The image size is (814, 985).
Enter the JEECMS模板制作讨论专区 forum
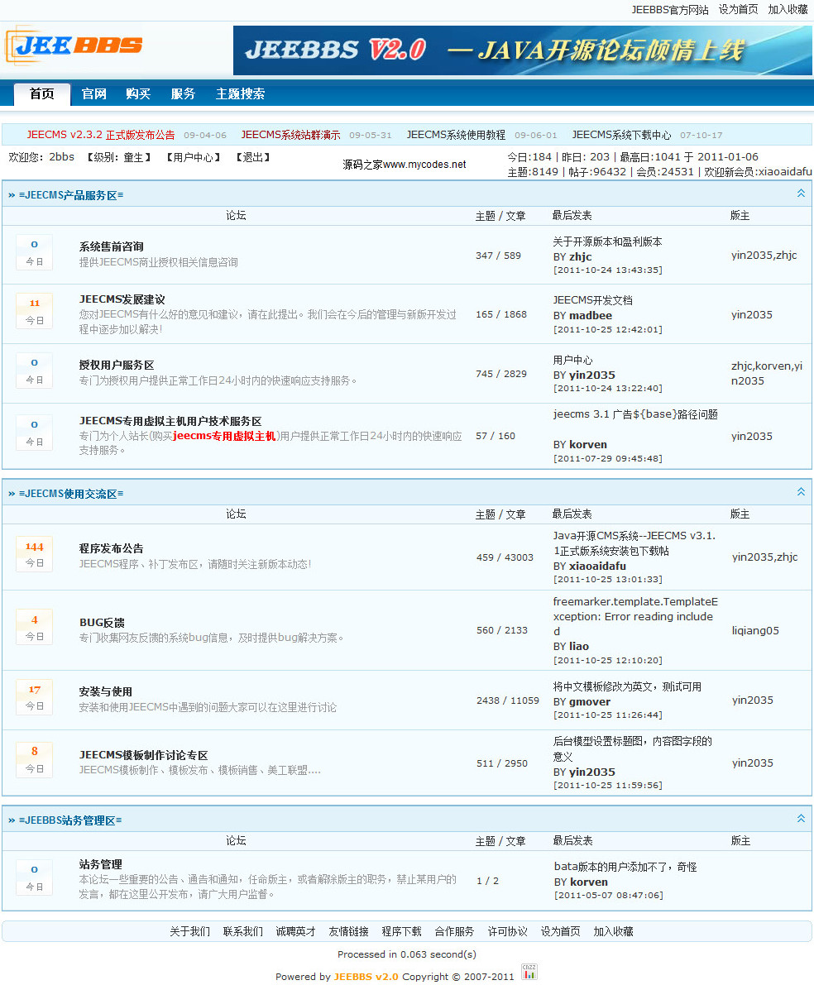pos(143,755)
